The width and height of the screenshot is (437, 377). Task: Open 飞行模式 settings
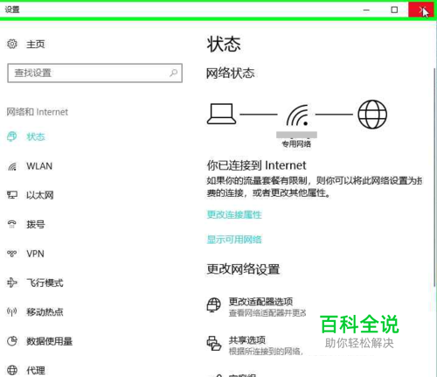45,283
